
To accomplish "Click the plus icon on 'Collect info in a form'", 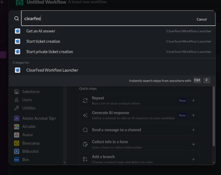I will [193, 144].
